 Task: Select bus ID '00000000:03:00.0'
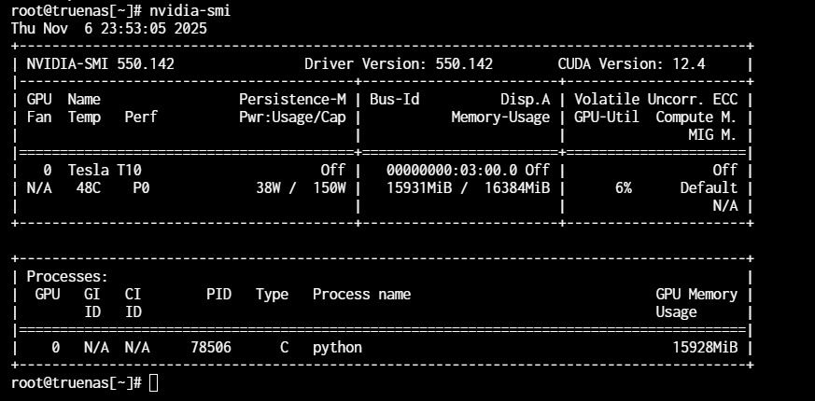pos(452,171)
